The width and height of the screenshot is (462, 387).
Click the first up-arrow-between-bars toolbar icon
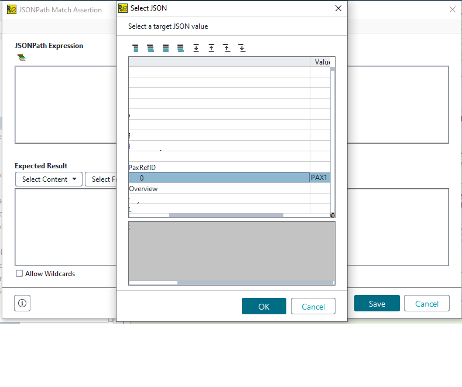(211, 48)
